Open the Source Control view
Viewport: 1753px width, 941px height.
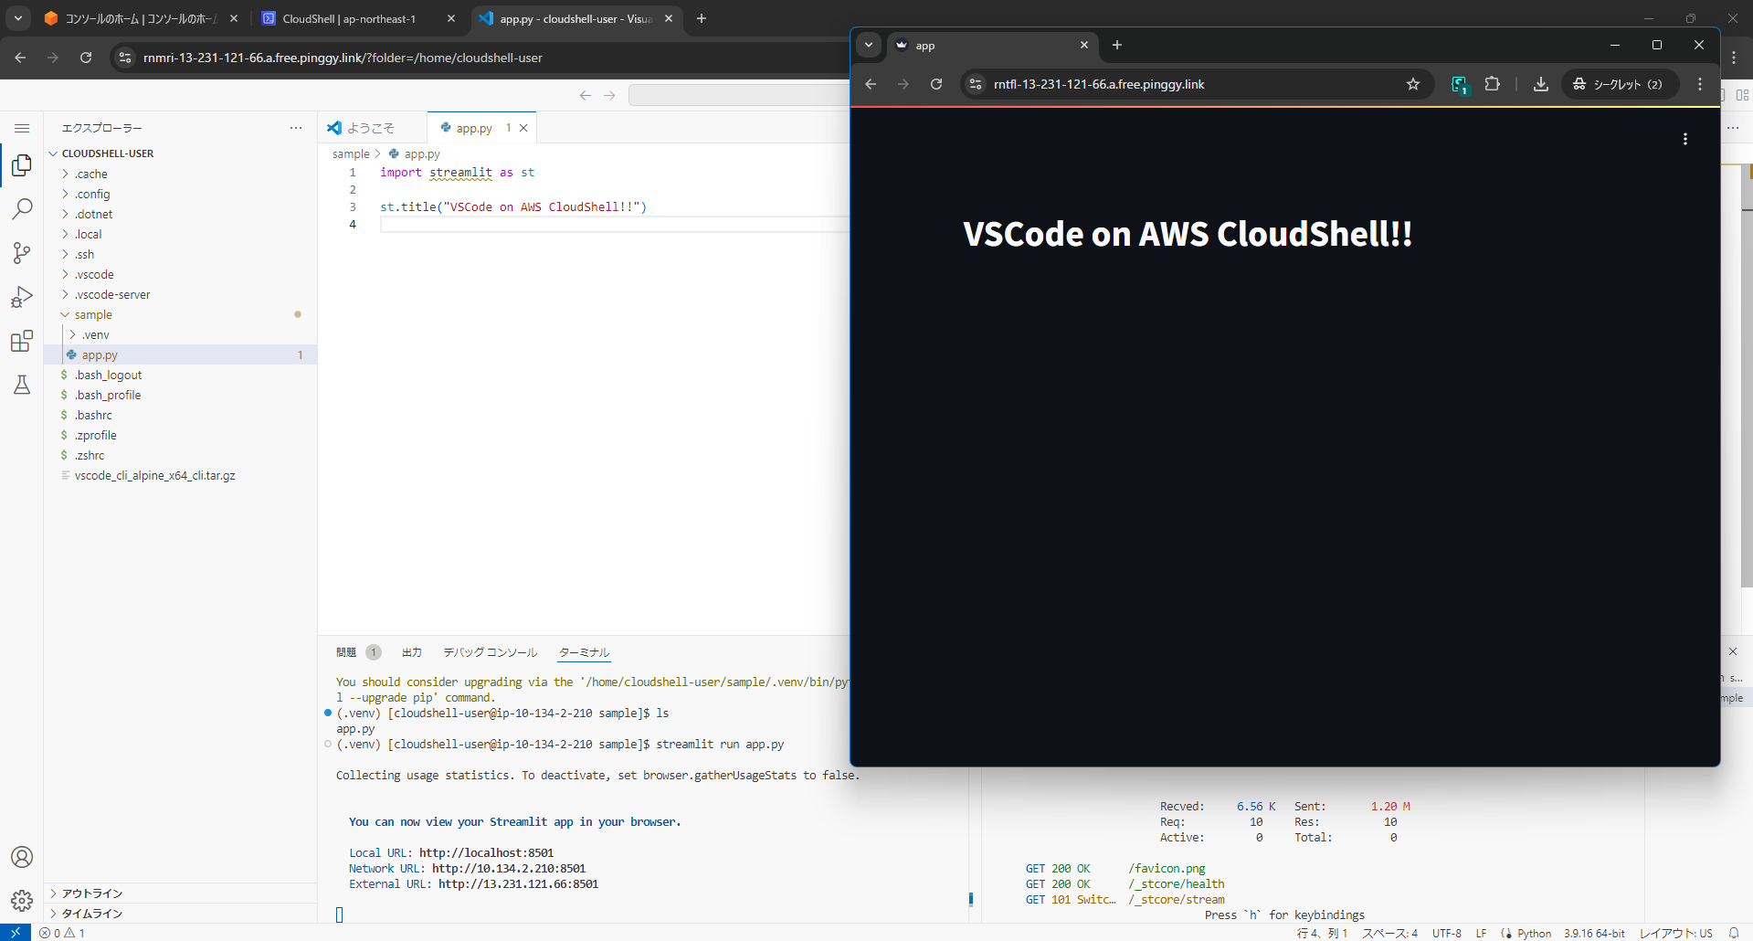[x=22, y=253]
